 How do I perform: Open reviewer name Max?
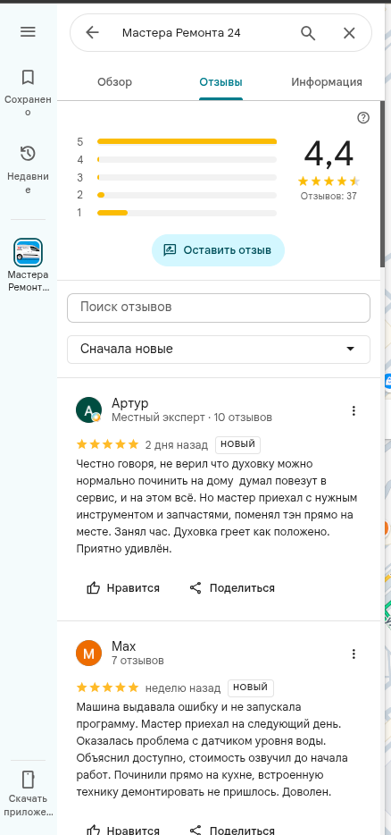tap(123, 646)
